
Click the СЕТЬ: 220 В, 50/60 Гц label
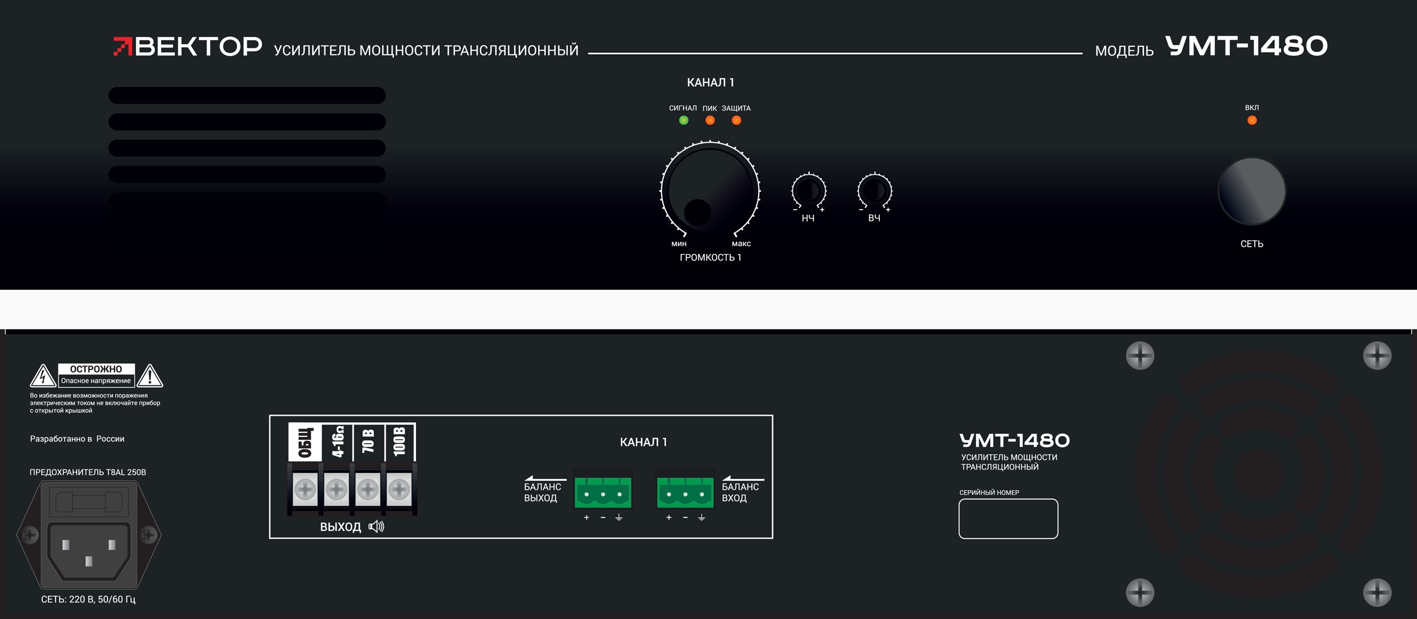click(x=88, y=599)
